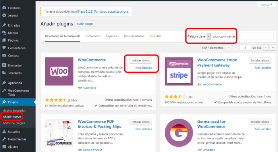Install WooCommerce Stripe Payment Gateway now
Image resolution: width=278 pixels, height=152 pixels.
pyautogui.click(x=260, y=61)
